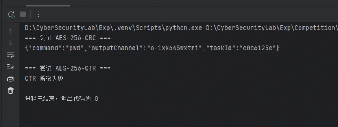Click the blank line below the JSON output
The image size is (338, 127).
pyautogui.click(x=179, y=58)
